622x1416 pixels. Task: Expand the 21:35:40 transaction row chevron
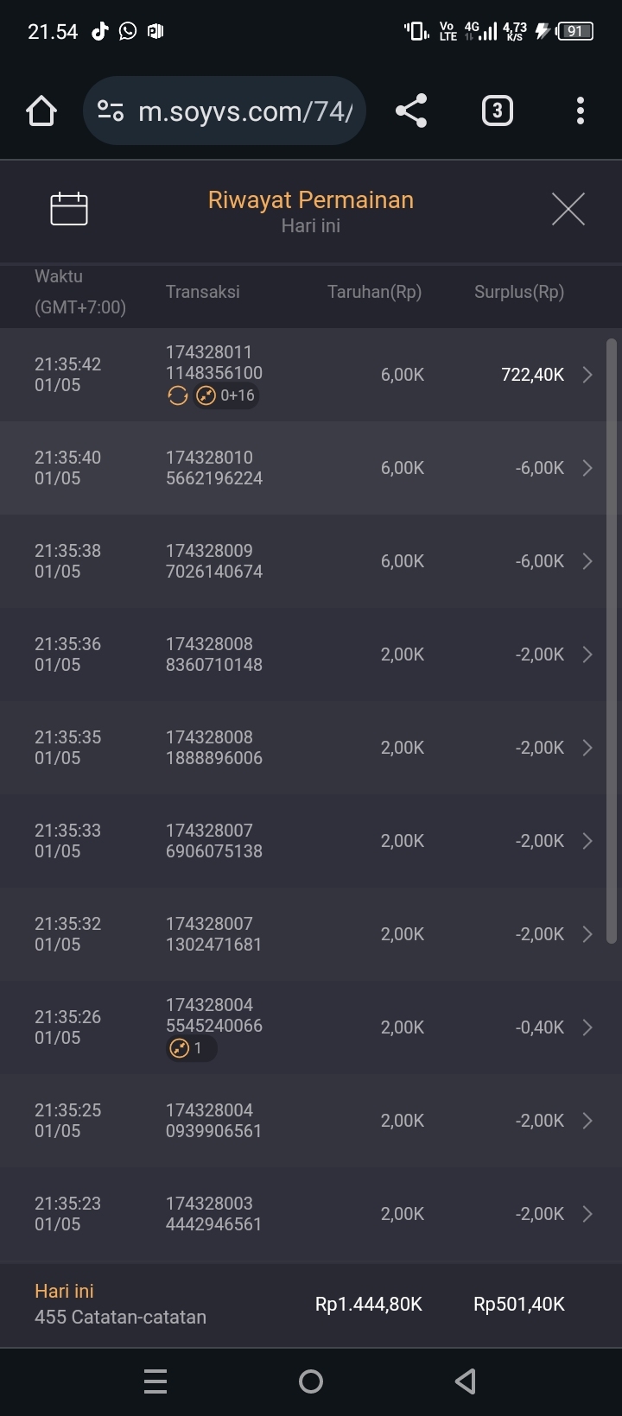click(x=587, y=468)
